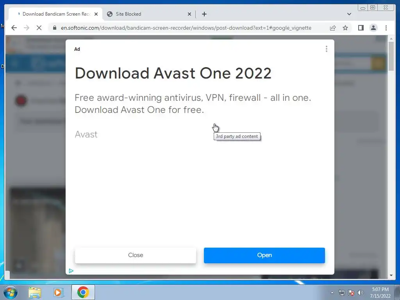Bookmark this page with the star

pos(345,28)
